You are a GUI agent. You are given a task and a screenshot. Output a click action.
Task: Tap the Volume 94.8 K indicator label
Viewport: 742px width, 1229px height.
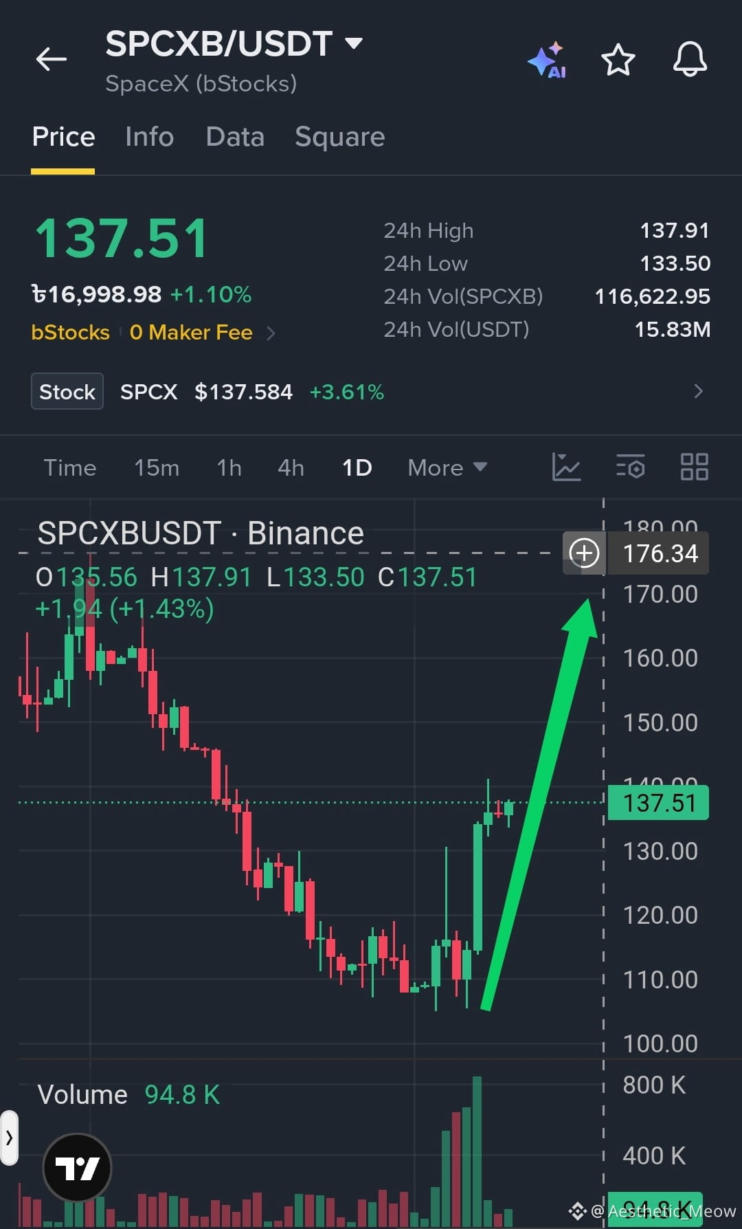(128, 1094)
